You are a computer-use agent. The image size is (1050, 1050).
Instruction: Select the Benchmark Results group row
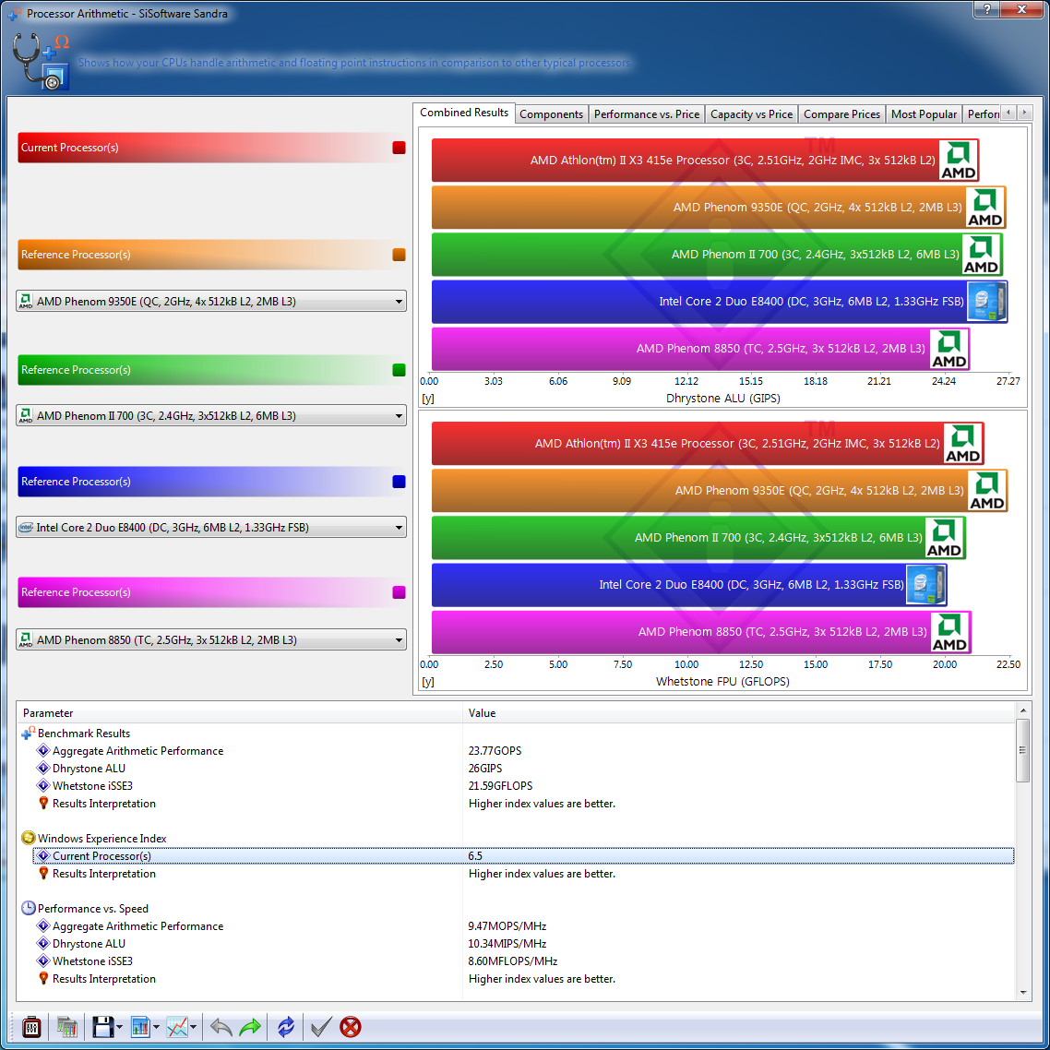point(84,734)
